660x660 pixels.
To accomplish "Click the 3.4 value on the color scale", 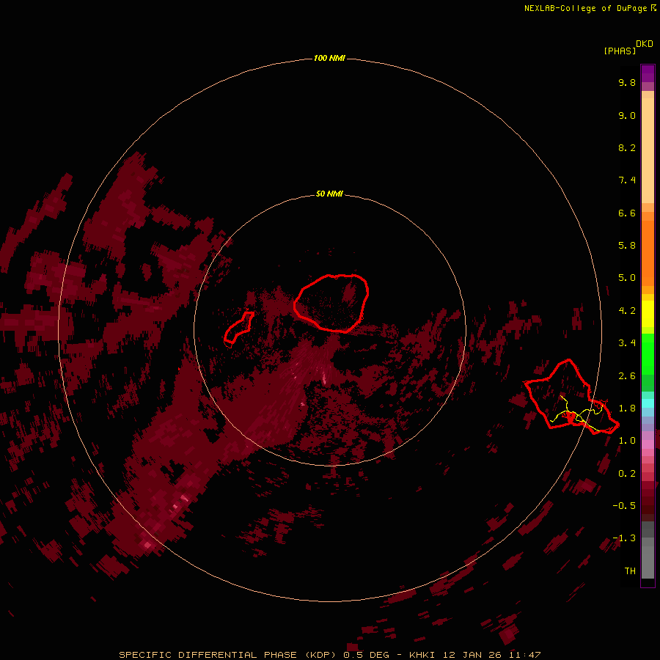I will [627, 343].
